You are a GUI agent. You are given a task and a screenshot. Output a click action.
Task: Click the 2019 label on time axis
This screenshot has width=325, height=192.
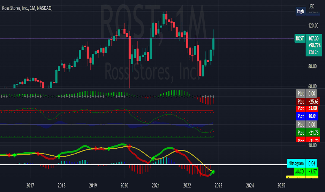(x=93, y=185)
